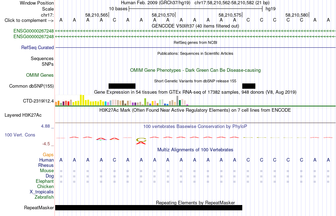Click the 58,210,580 position marker
Screen dimensions: 336x216
[x=297, y=15]
